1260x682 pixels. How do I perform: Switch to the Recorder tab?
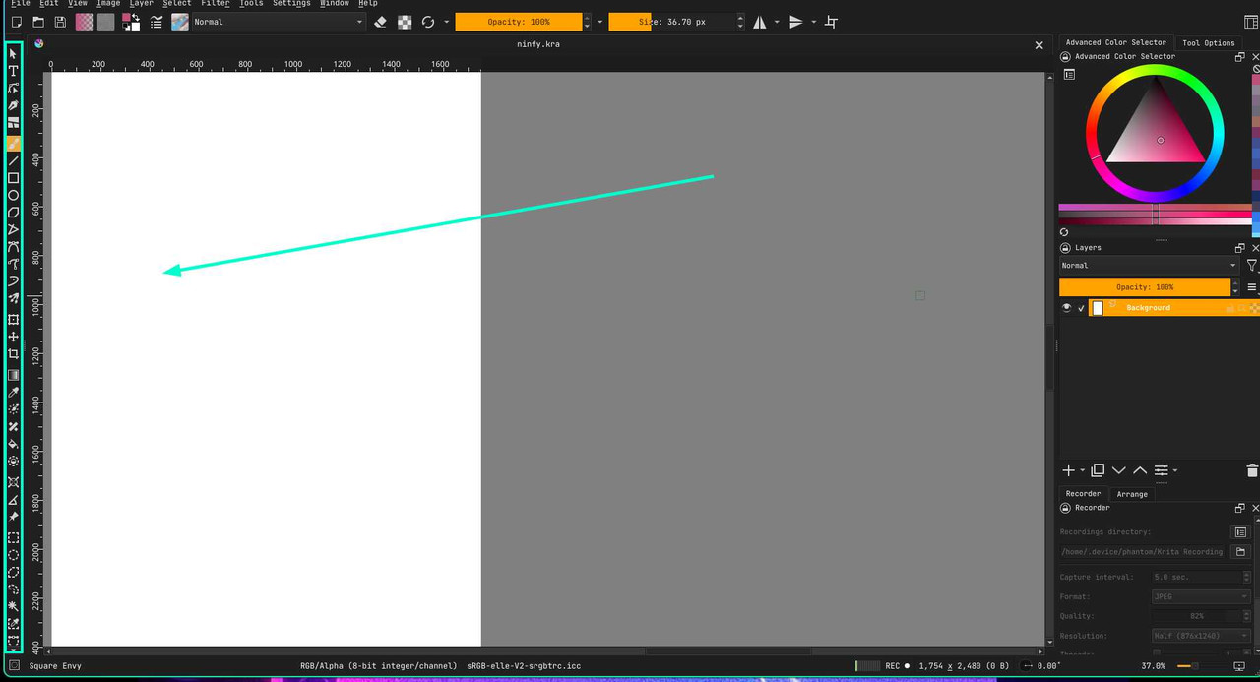(x=1083, y=494)
